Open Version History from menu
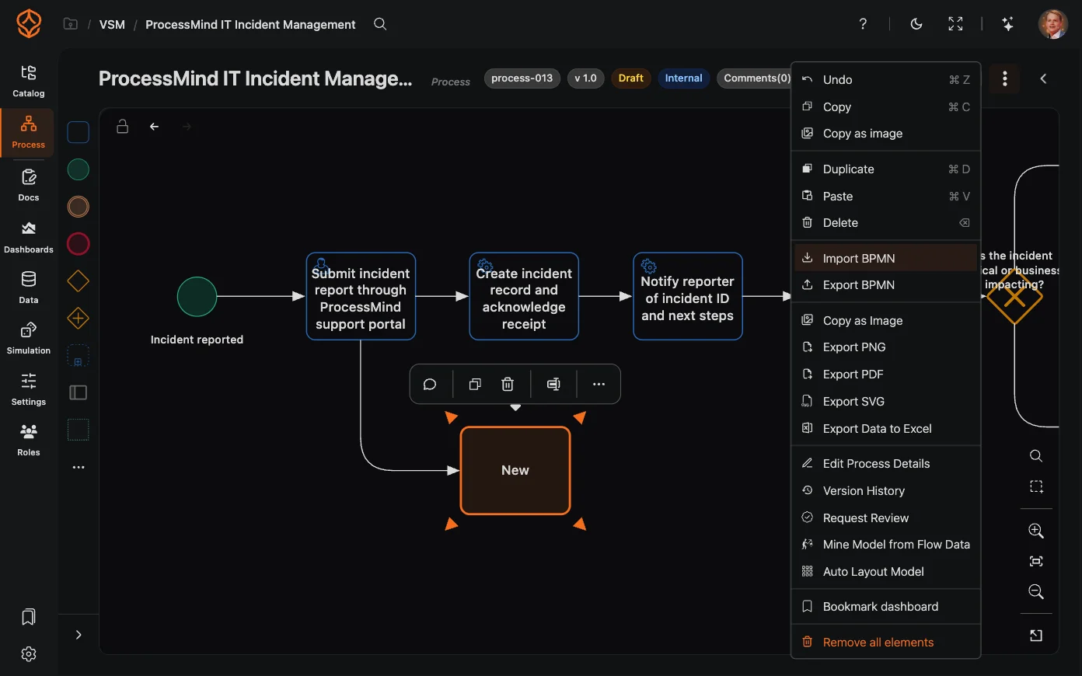 tap(885, 491)
